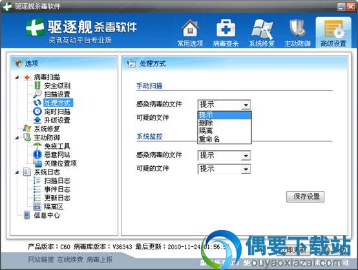The width and height of the screenshot is (358, 270).
Task: Click the 升级设置 upload icon
Action: (x=37, y=120)
